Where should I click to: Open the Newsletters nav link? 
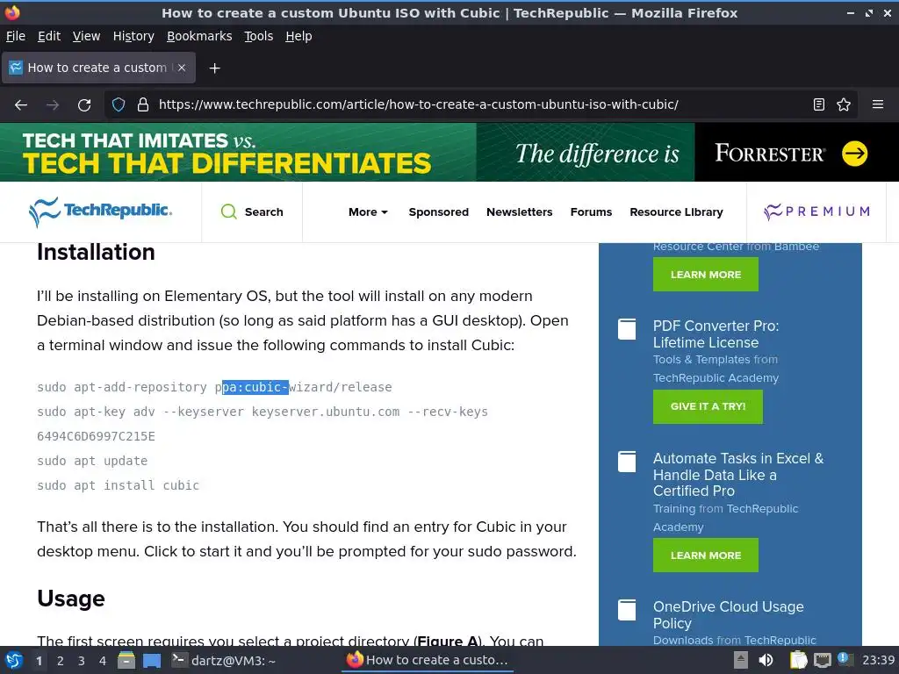click(520, 212)
